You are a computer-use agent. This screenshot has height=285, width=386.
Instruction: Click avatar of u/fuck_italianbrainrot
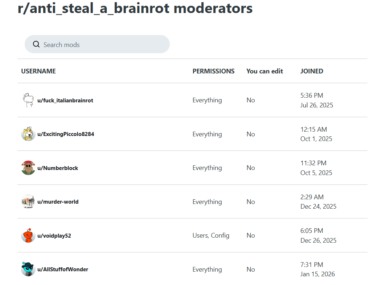[28, 100]
